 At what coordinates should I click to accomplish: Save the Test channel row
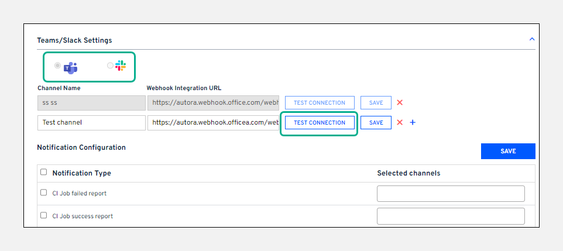click(376, 123)
